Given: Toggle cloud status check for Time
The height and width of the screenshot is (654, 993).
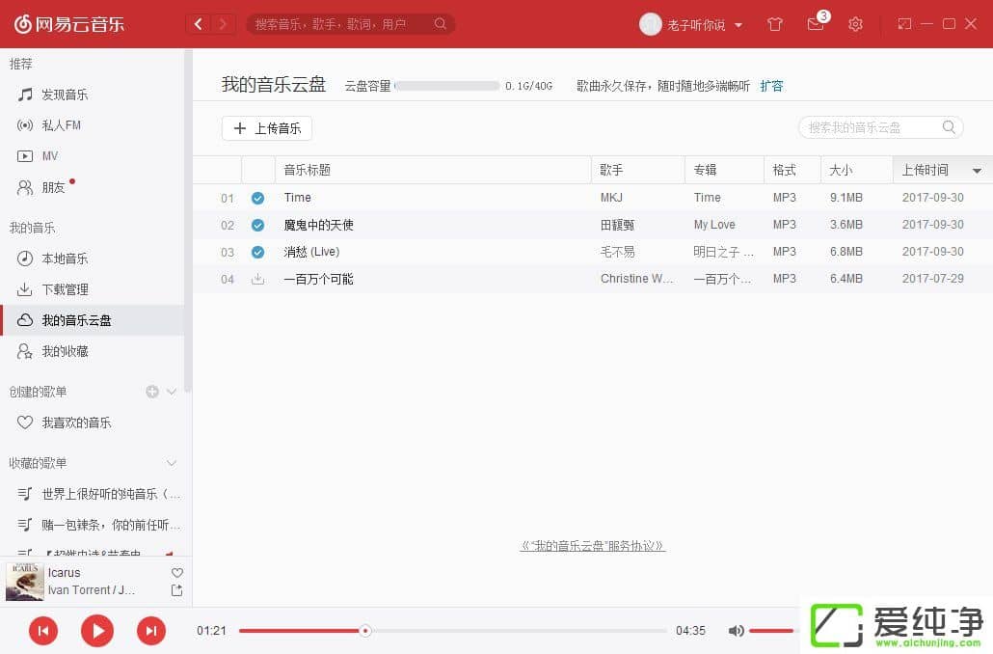Looking at the screenshot, I should point(257,198).
